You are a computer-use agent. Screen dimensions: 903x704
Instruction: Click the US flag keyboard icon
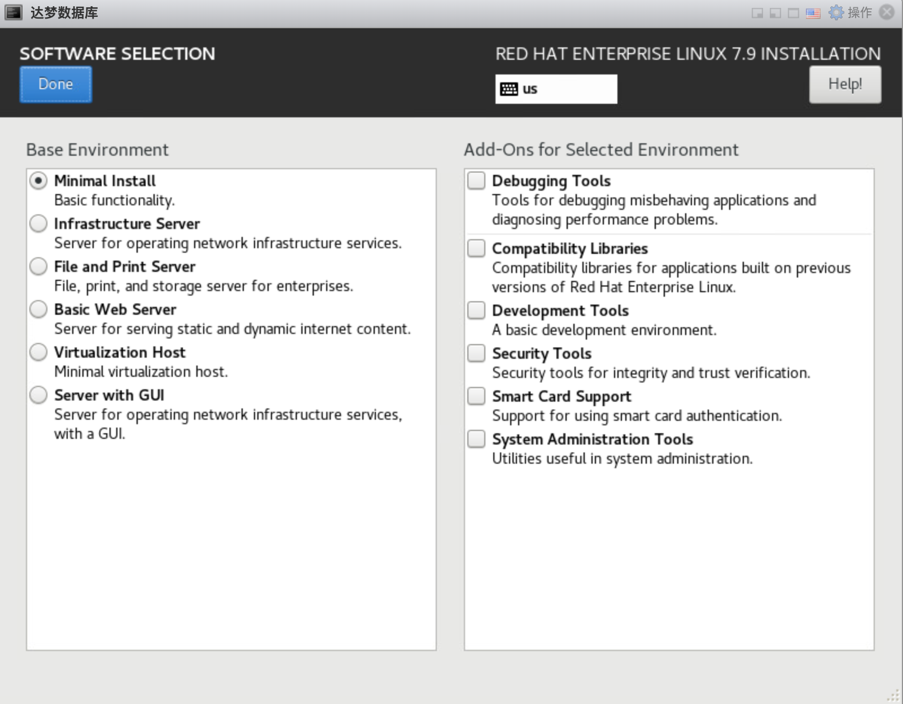click(x=813, y=13)
